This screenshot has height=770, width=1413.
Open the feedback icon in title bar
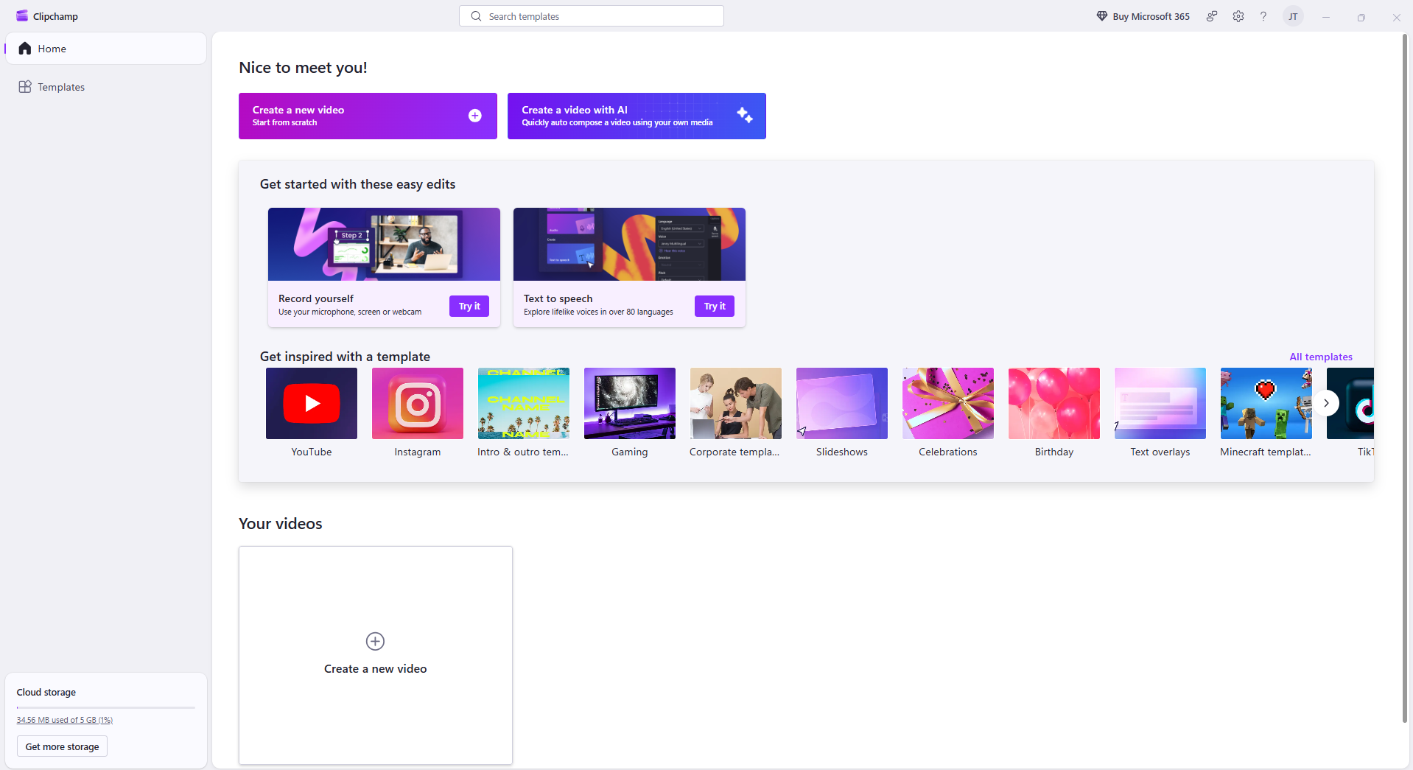(x=1212, y=16)
